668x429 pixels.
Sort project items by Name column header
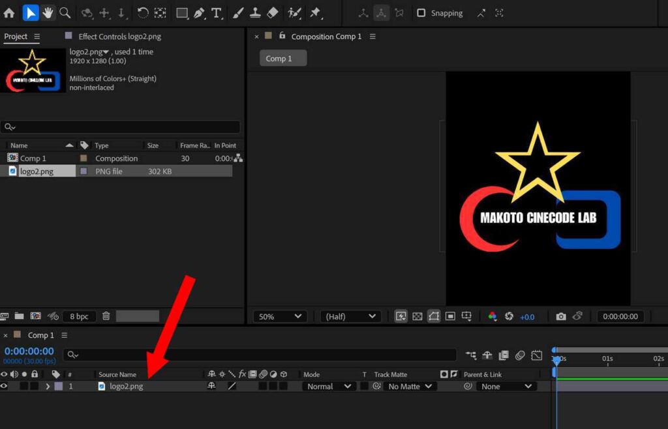pos(19,145)
